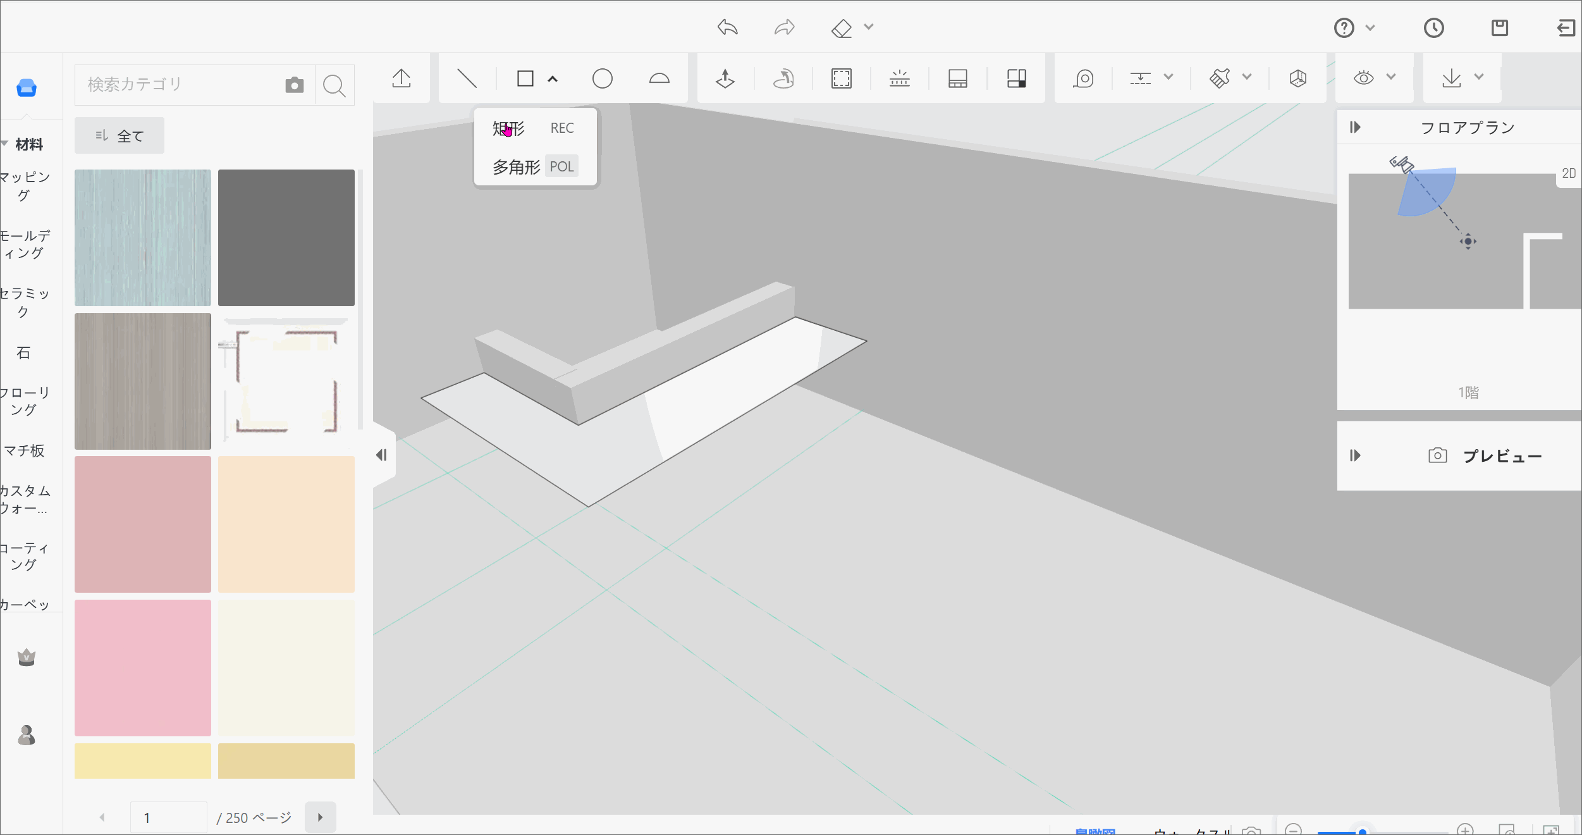Image resolution: width=1582 pixels, height=835 pixels.
Task: Expand the eye visibility dropdown chevron
Action: (x=1391, y=77)
